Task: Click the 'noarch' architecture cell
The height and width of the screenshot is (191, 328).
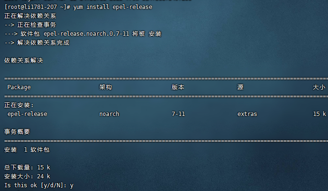Action: [x=109, y=114]
